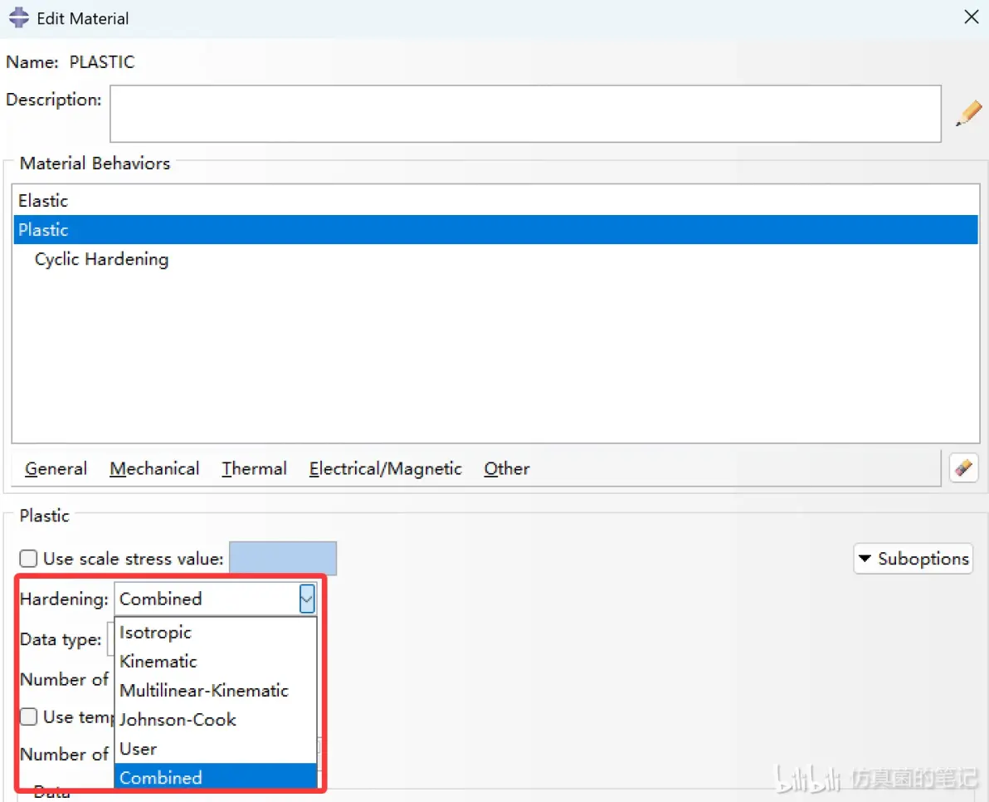Click the pencil icon beside Description
Image resolution: width=989 pixels, height=802 pixels.
pyautogui.click(x=968, y=114)
